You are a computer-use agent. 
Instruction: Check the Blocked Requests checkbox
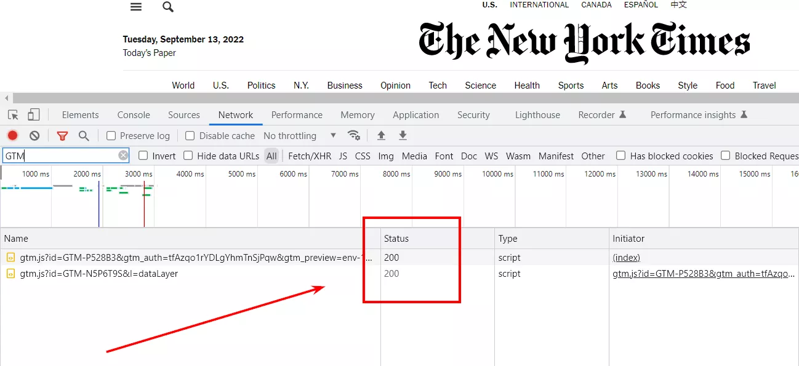[726, 156]
